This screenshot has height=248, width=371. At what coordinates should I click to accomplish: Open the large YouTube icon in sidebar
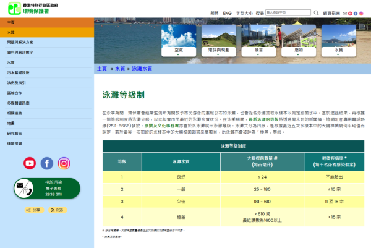tap(30, 163)
